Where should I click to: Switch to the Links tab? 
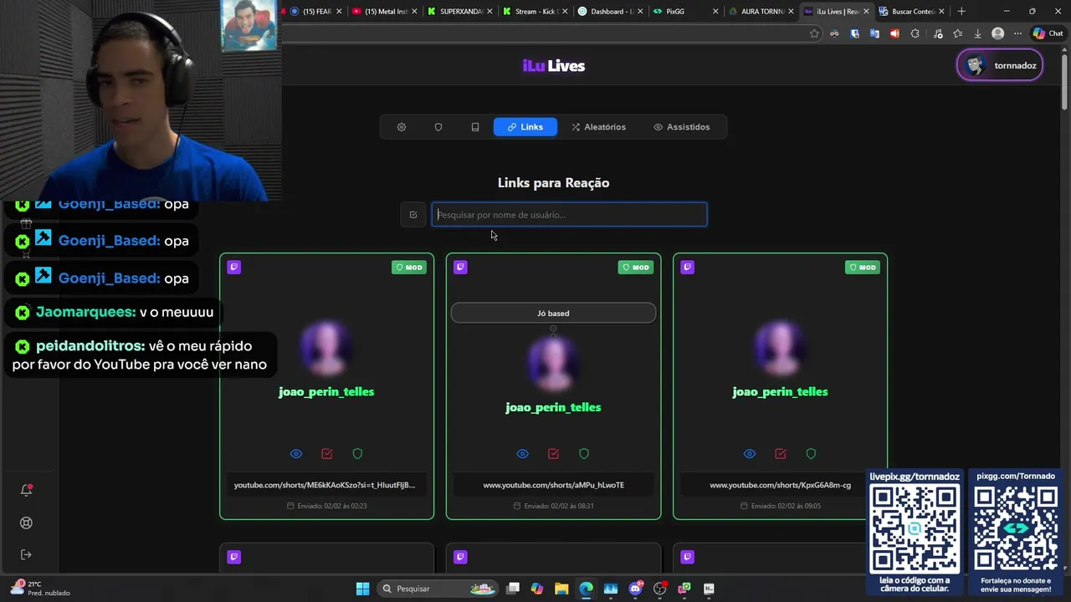525,127
